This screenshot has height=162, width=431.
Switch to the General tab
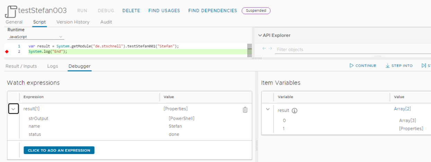14,22
